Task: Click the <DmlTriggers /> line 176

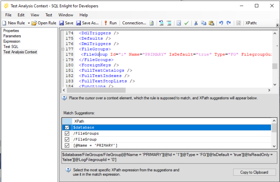Action: click(99, 44)
